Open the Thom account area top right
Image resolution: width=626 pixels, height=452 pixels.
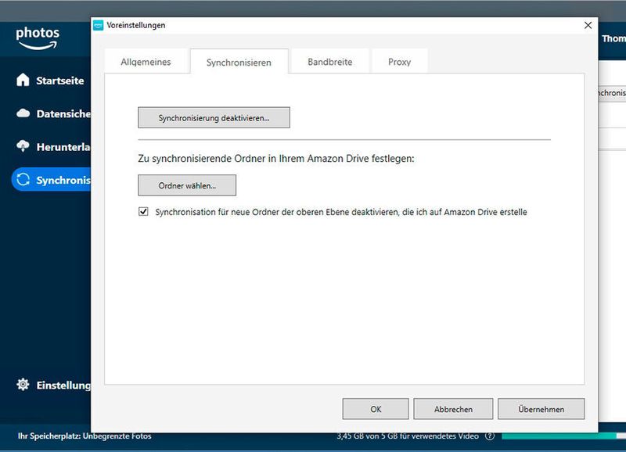click(x=615, y=38)
